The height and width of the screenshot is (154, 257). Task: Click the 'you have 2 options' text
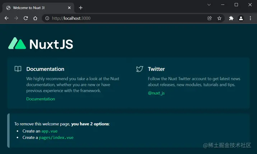pos(90,124)
